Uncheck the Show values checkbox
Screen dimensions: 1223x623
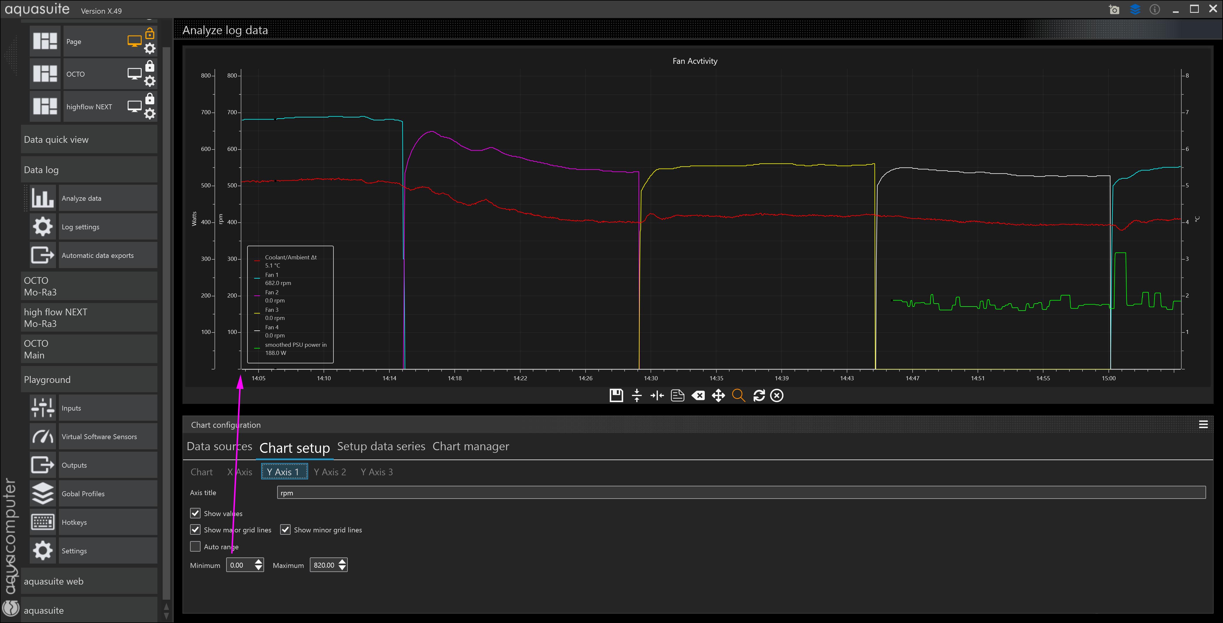pyautogui.click(x=195, y=513)
